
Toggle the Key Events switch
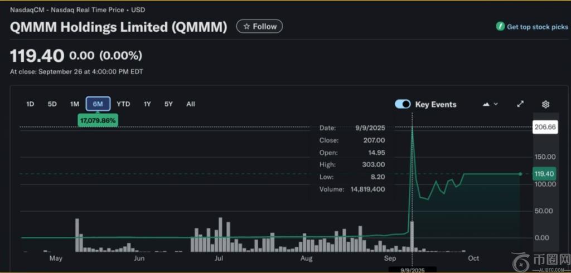tap(403, 104)
